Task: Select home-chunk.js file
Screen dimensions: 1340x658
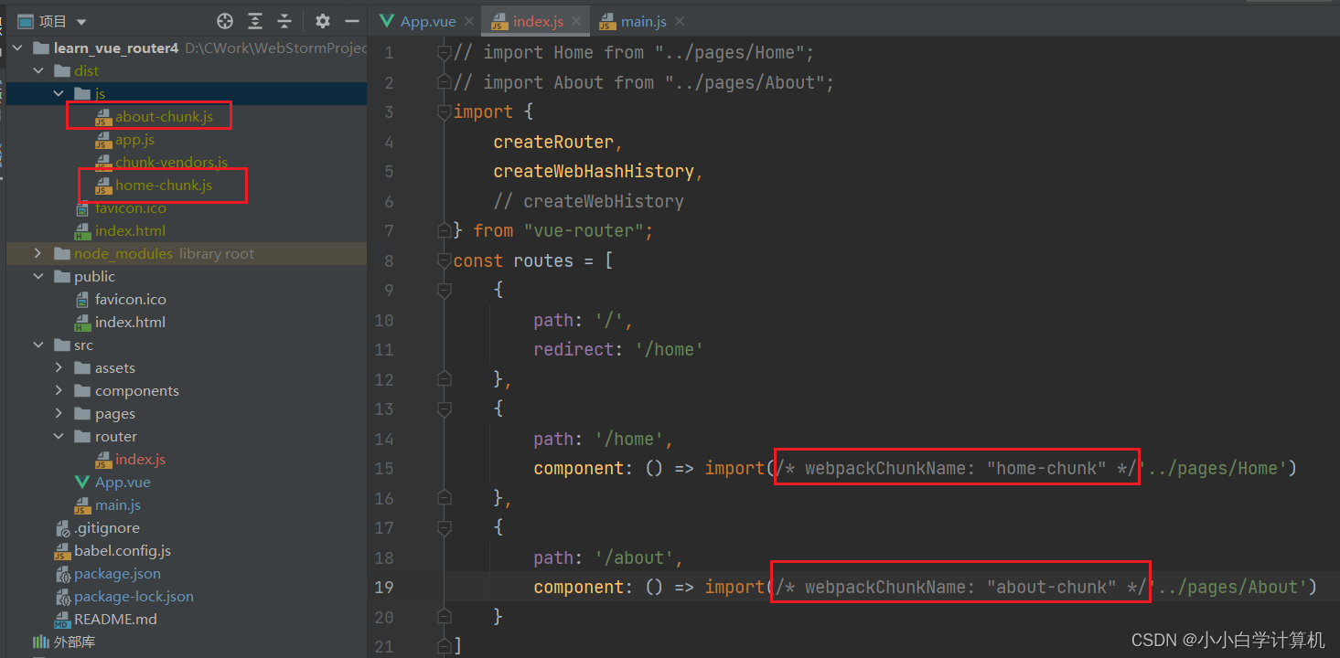Action: pos(164,185)
